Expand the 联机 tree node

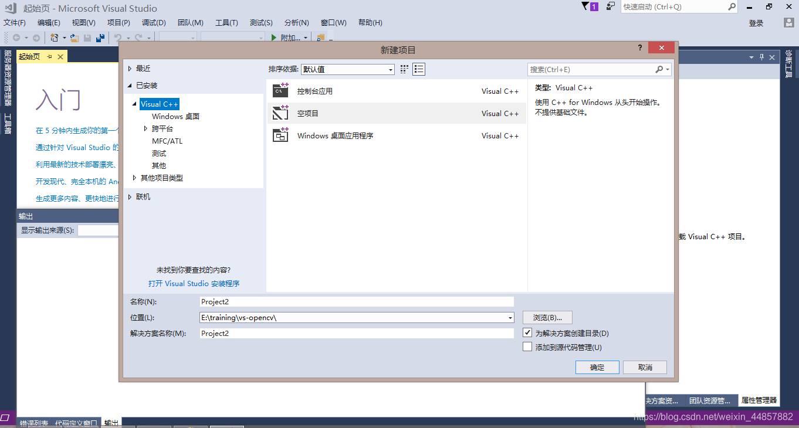(x=130, y=197)
